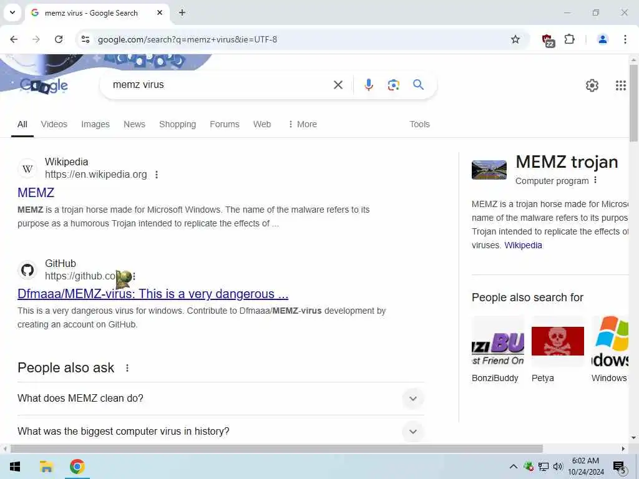Screen dimensions: 639x479
Task: Open MEMZ trojan panel's more options
Action: tap(595, 180)
